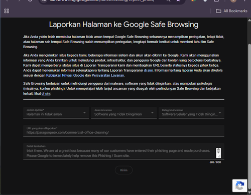Click the '685 / 800' character counter

(215, 162)
